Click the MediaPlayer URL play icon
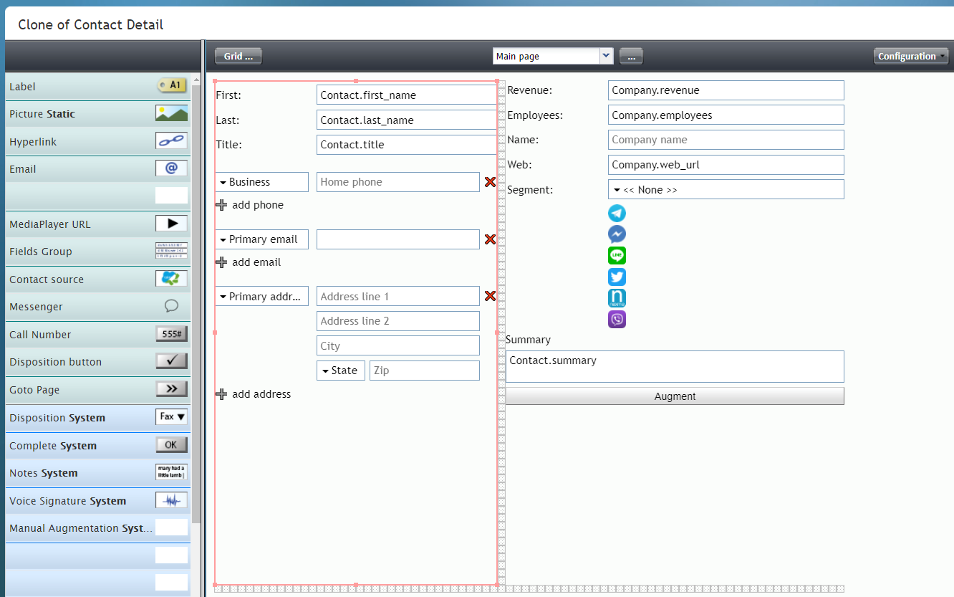Image resolution: width=954 pixels, height=597 pixels. tap(172, 224)
